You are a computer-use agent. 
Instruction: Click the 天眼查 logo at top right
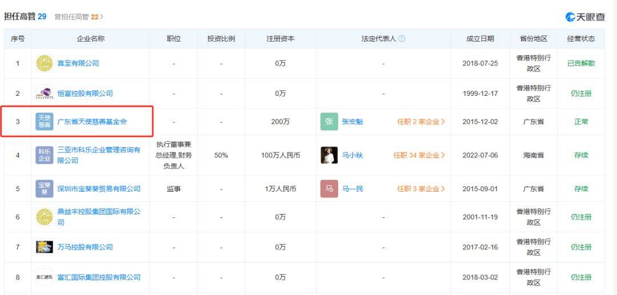click(585, 17)
